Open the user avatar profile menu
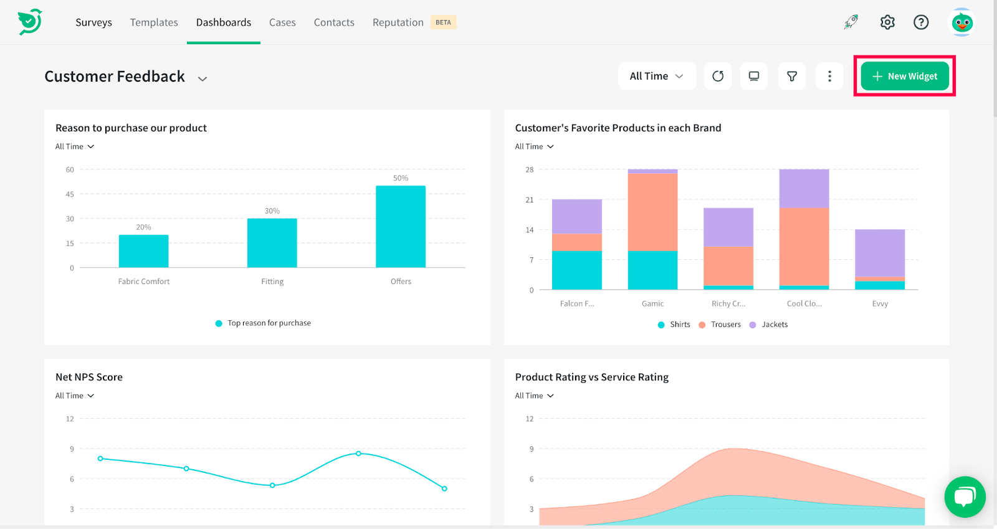The width and height of the screenshot is (997, 529). click(x=962, y=22)
